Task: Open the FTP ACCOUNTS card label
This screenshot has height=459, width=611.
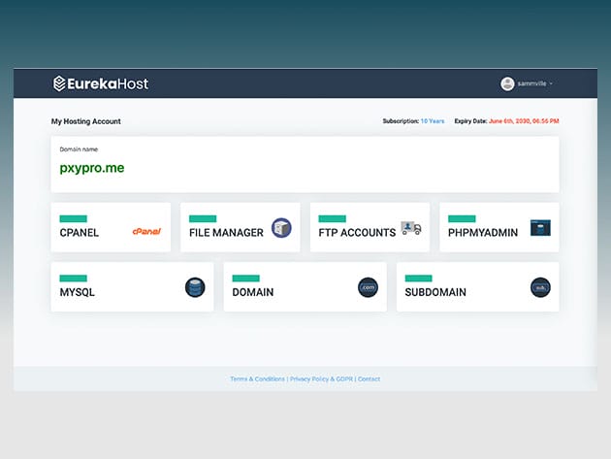Action: 357,233
